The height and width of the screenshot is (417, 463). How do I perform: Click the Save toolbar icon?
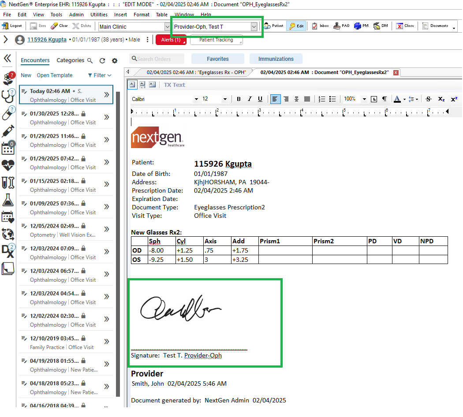pos(38,26)
